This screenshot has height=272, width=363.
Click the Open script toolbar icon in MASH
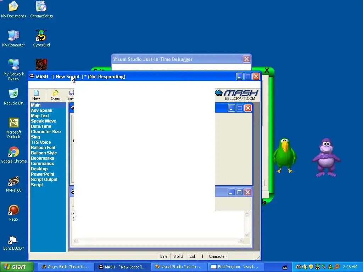click(x=55, y=95)
